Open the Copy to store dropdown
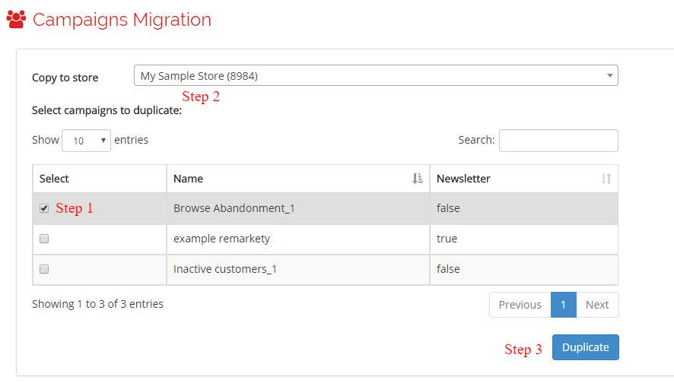Viewport: 674px width, 383px height. pyautogui.click(x=376, y=75)
